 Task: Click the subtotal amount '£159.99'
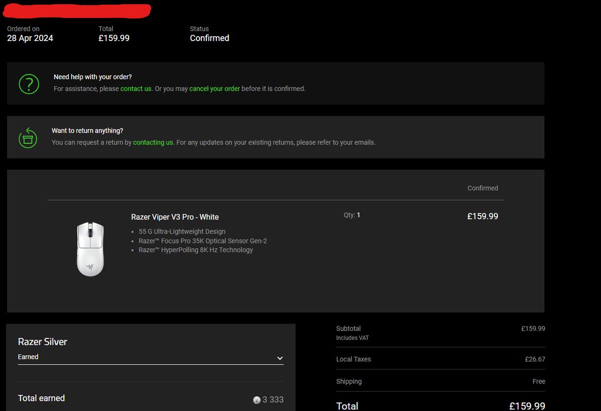[x=533, y=329]
